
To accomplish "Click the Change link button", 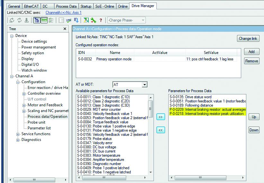I will tap(248, 39).
